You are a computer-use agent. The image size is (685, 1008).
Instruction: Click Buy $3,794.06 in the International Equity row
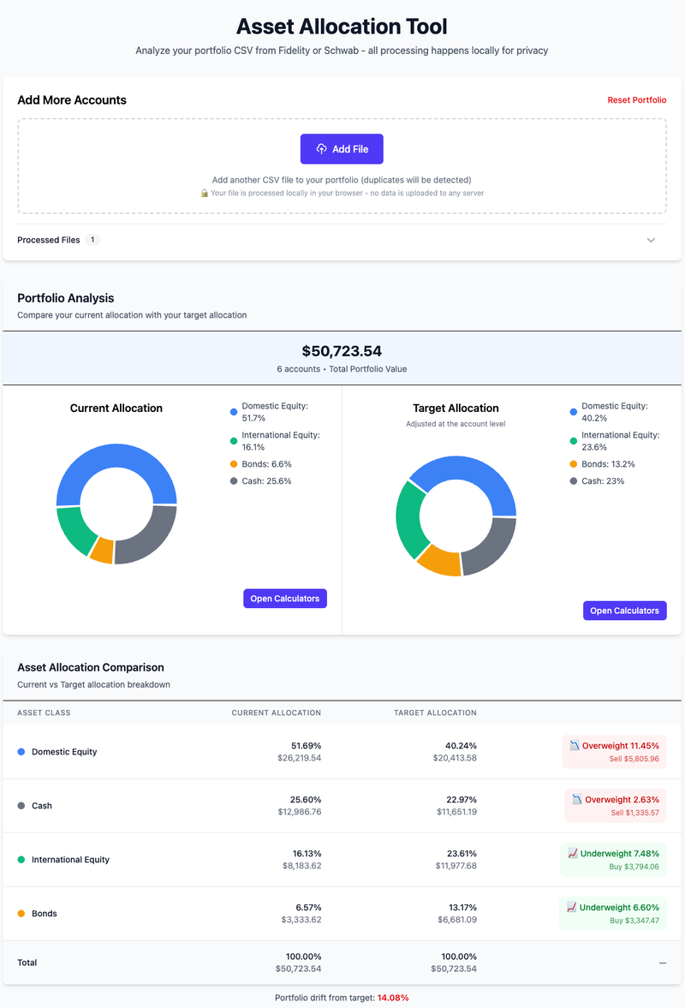click(x=634, y=866)
